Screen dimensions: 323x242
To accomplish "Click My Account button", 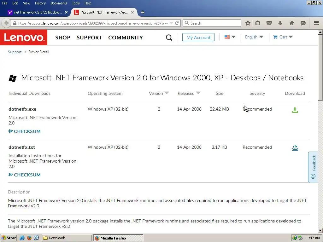I will [x=198, y=37].
